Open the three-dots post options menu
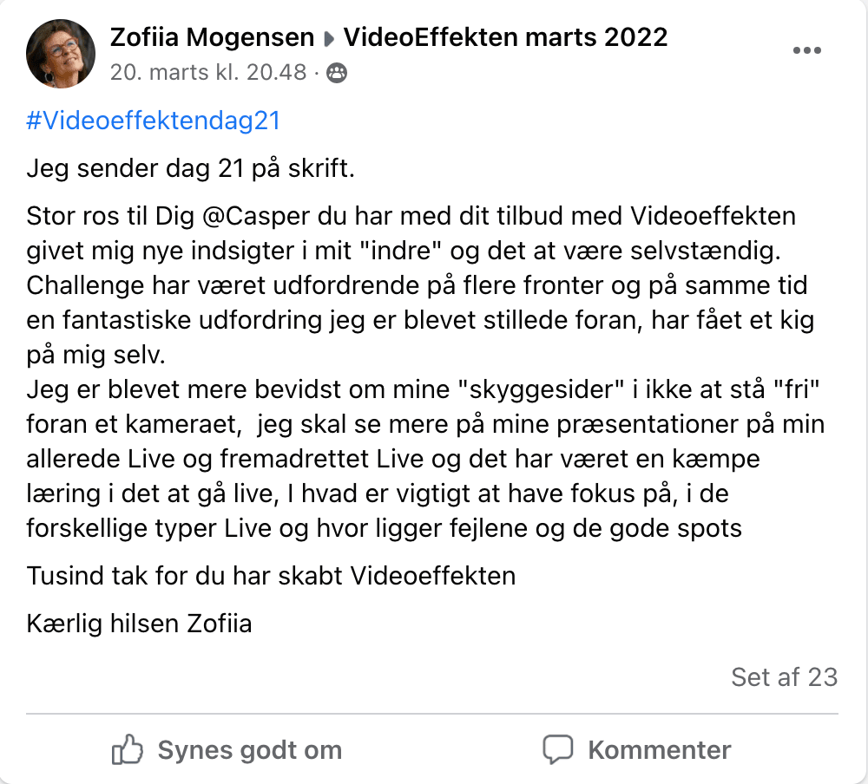 coord(806,51)
